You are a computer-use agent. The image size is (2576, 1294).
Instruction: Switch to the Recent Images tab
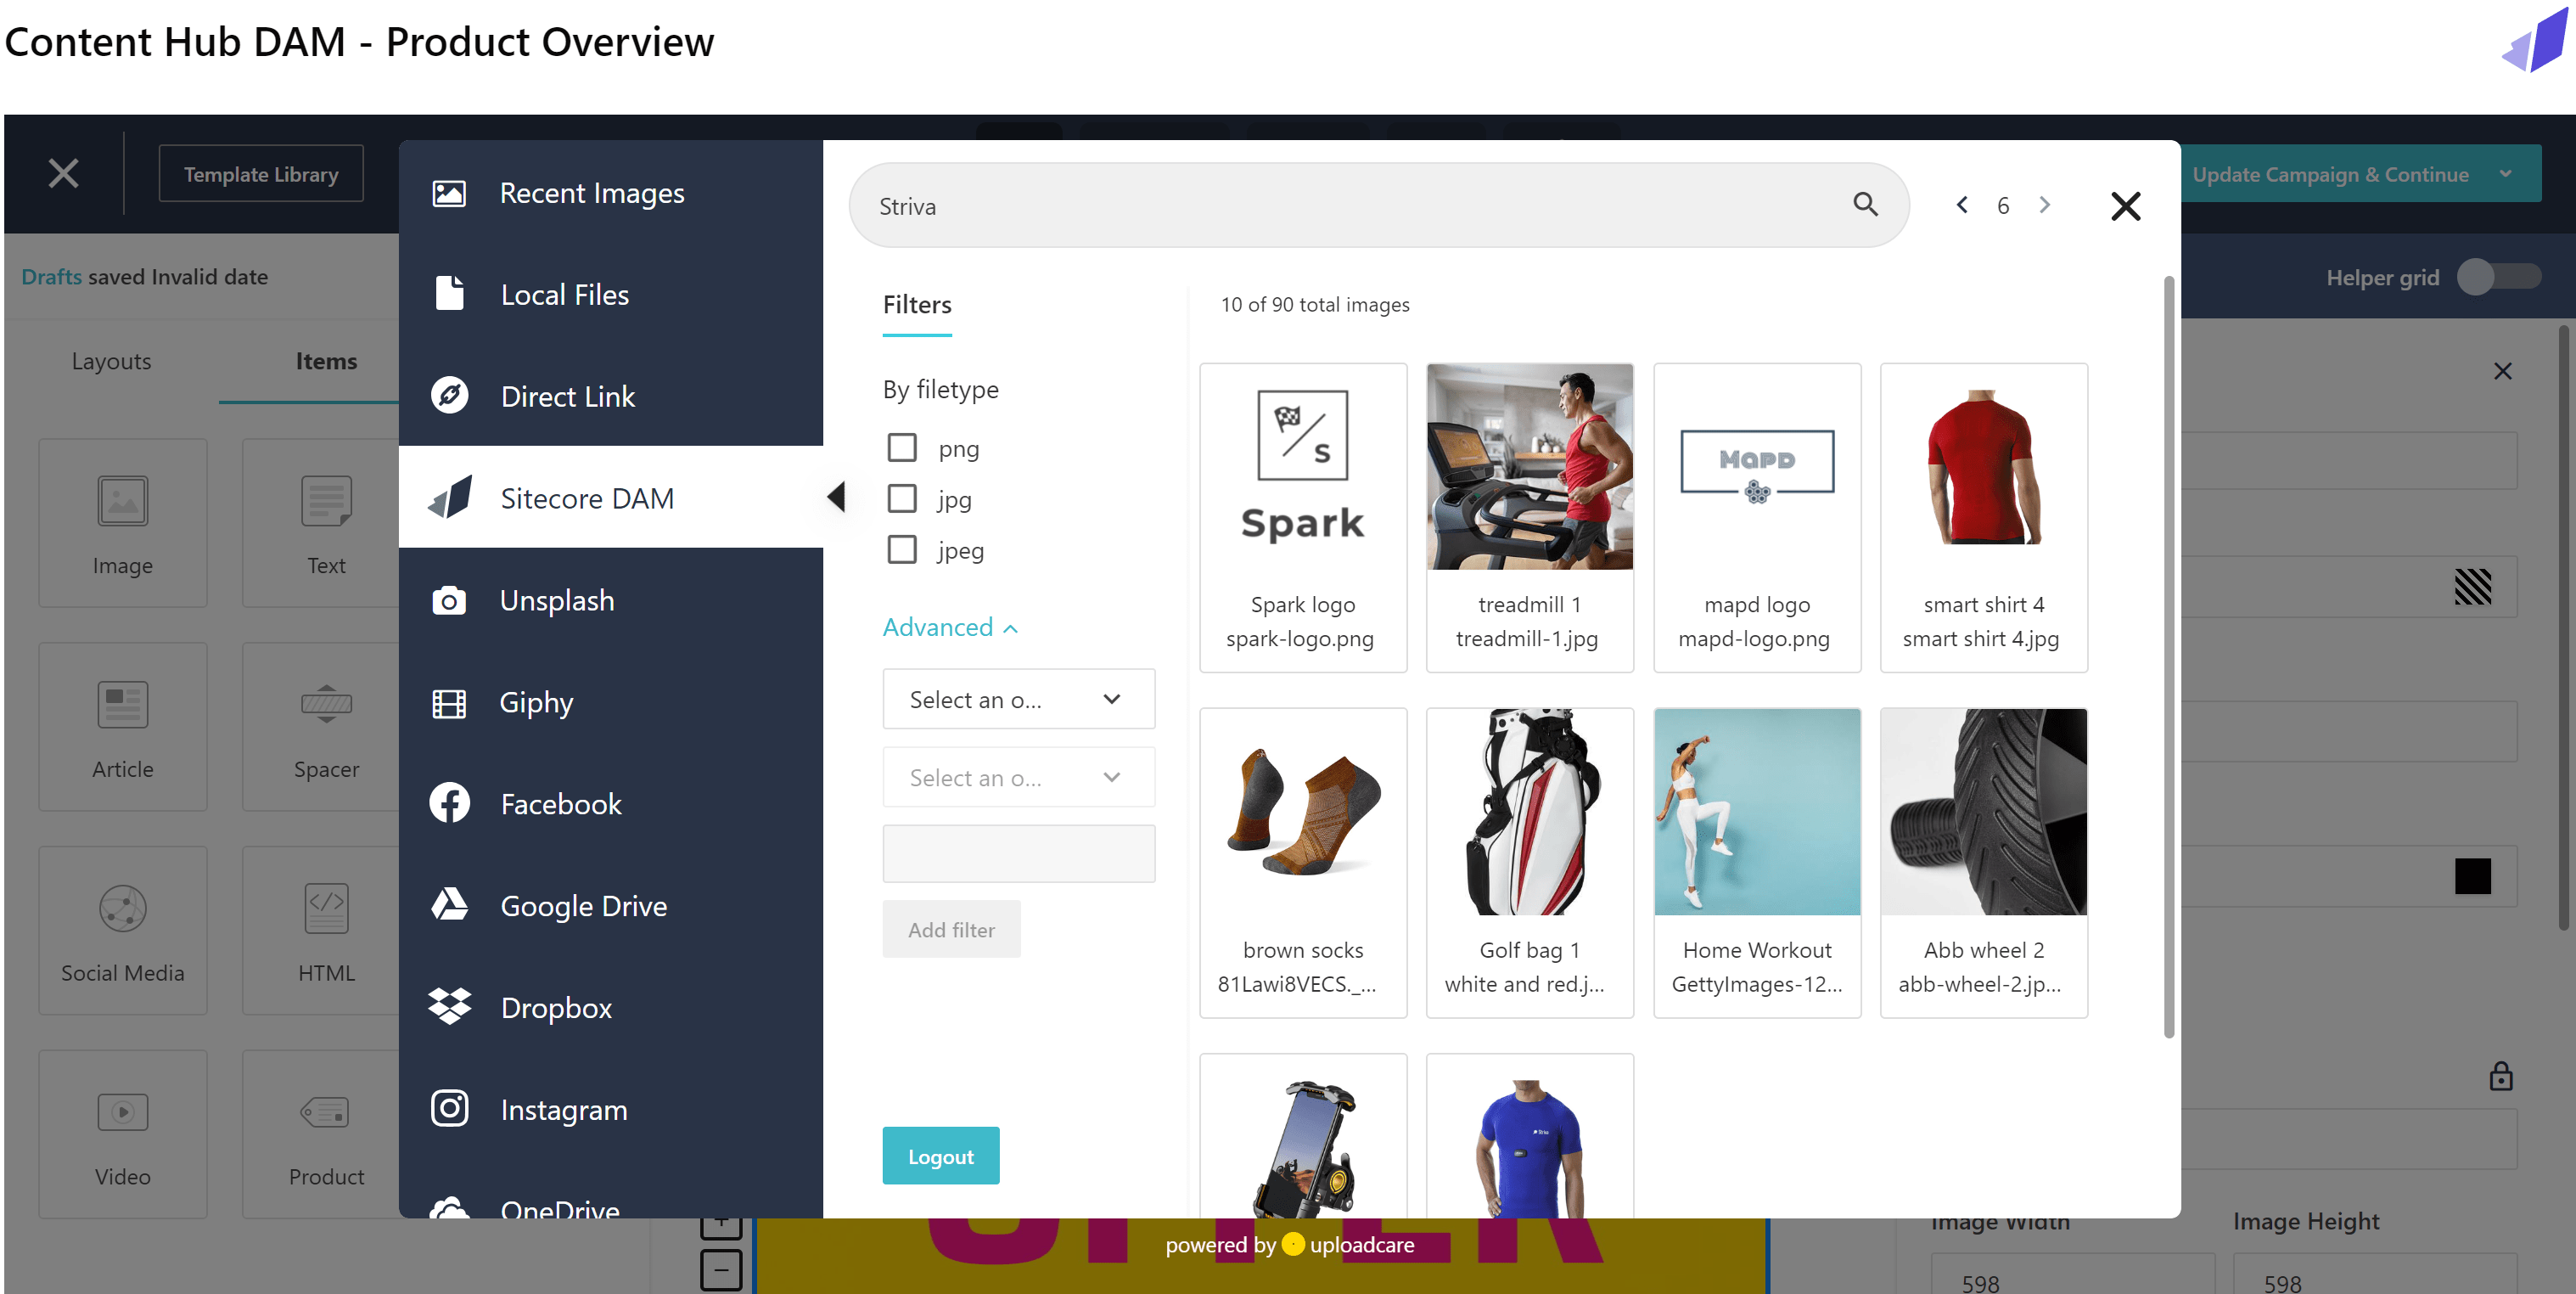(x=591, y=193)
